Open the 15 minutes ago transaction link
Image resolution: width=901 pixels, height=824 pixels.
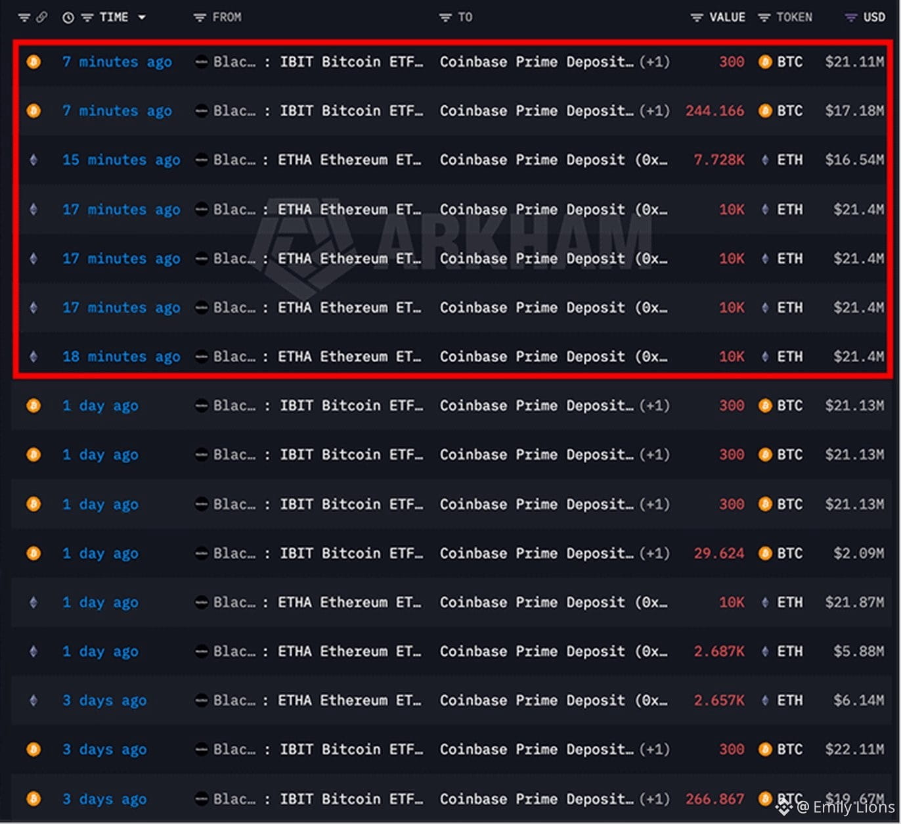point(121,160)
